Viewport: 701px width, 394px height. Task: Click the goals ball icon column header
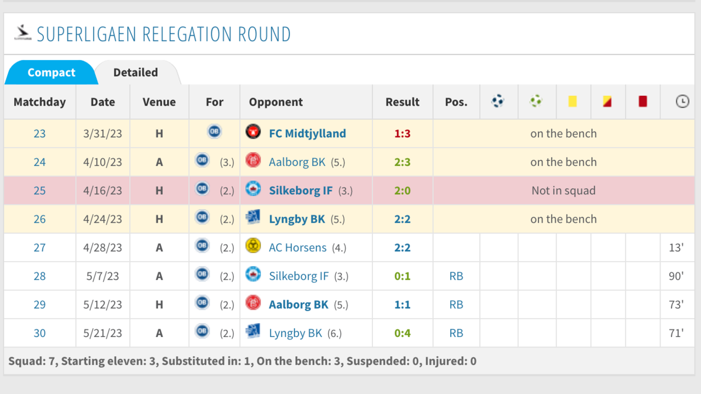[498, 101]
